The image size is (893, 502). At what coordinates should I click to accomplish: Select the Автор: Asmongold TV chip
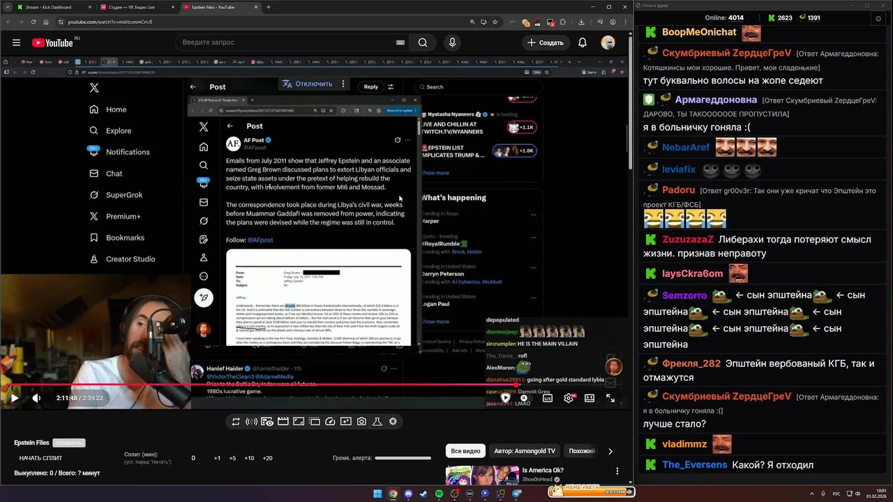tap(525, 451)
